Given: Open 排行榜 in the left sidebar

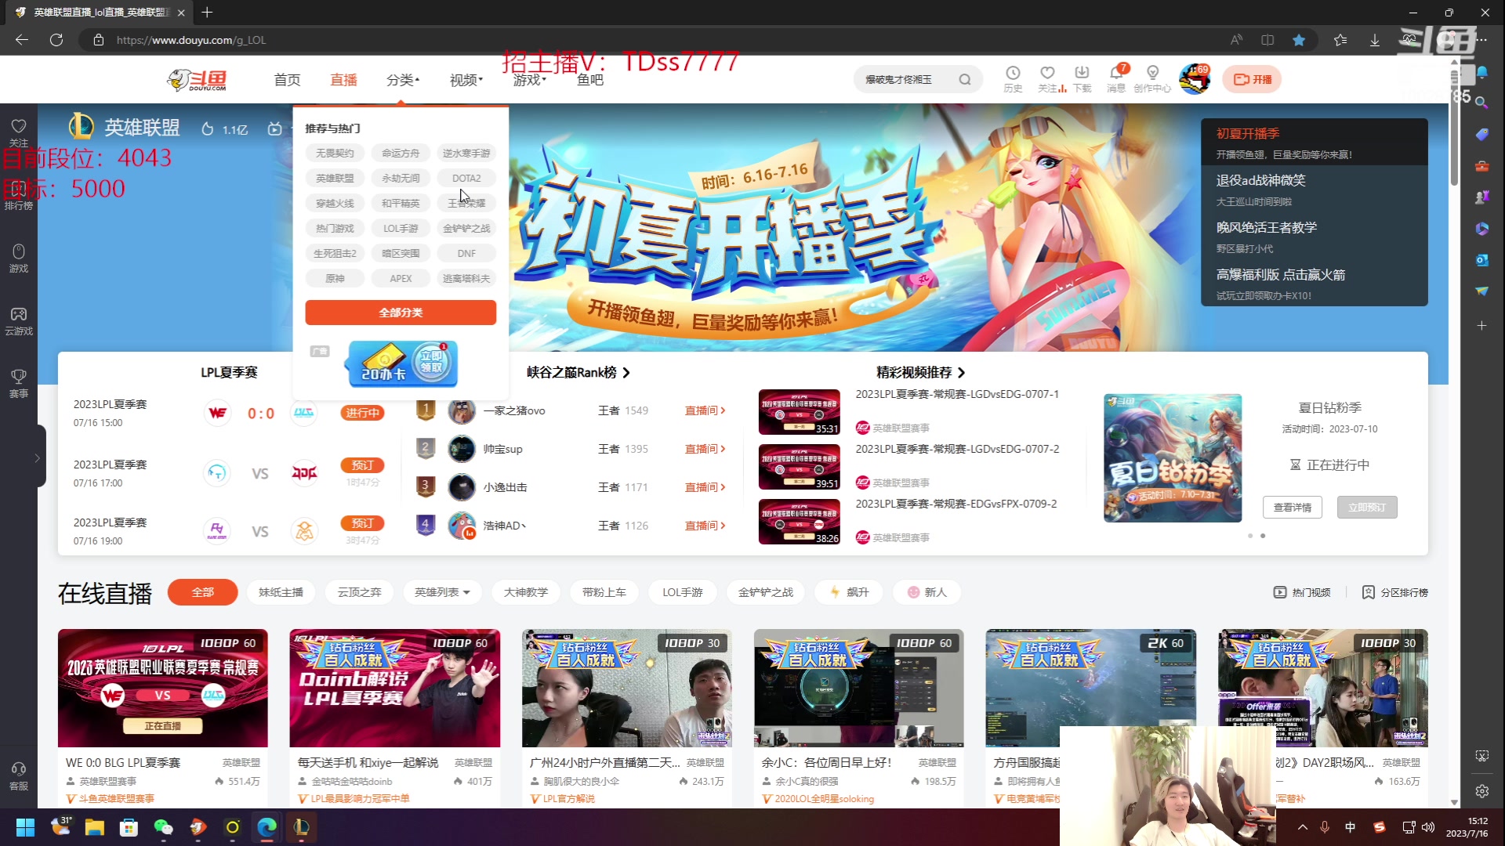Looking at the screenshot, I should (x=19, y=196).
